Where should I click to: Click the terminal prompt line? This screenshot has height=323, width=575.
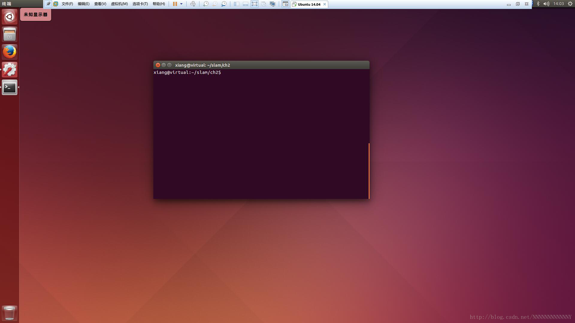(x=187, y=72)
